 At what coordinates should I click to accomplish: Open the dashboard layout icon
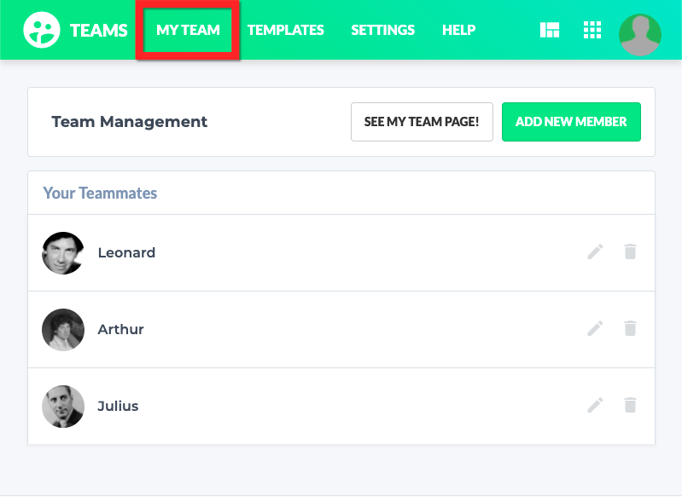(550, 30)
